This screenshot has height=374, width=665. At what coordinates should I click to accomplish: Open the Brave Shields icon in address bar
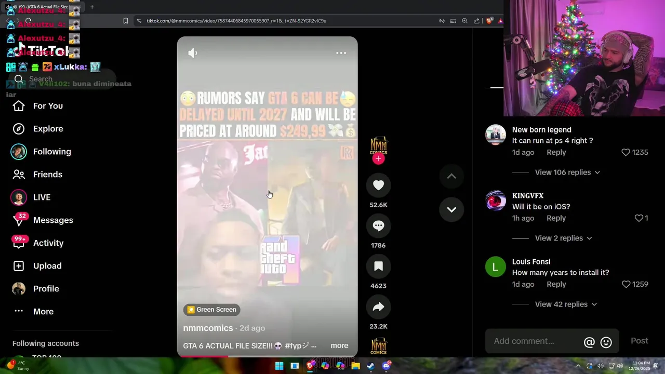coord(489,21)
